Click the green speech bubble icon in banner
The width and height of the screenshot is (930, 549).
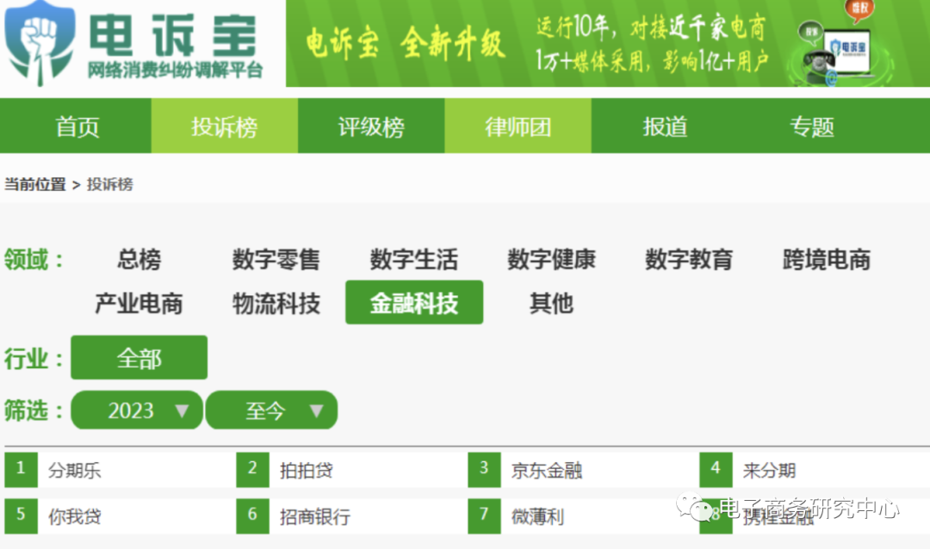tap(809, 30)
